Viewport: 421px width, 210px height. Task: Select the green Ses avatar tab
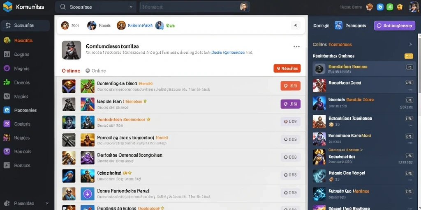coord(165,25)
